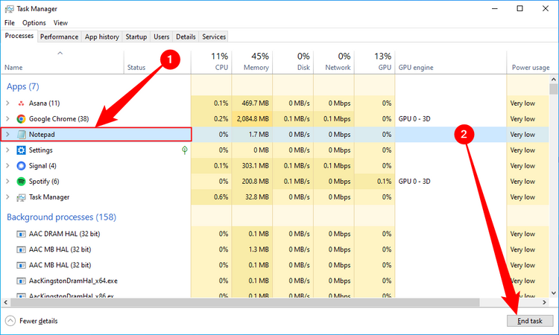The height and width of the screenshot is (335, 559).
Task: Open the File menu
Action: tap(10, 23)
